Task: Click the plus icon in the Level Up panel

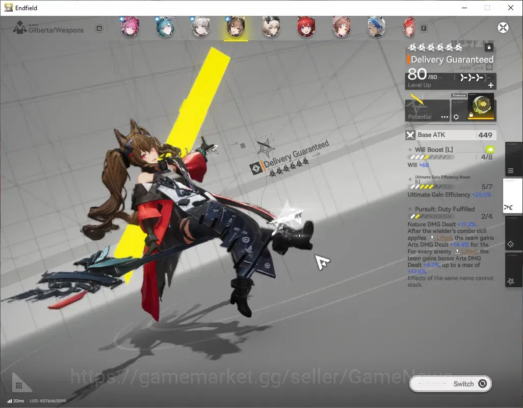Action: pos(491,85)
